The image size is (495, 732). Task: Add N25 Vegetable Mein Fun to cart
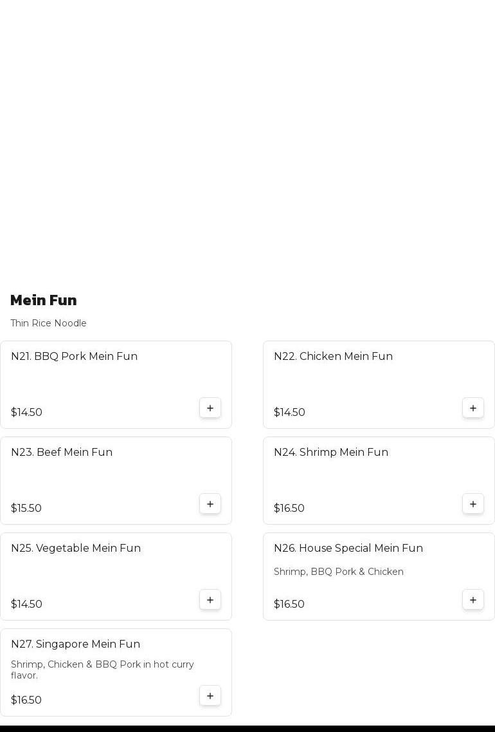[210, 600]
